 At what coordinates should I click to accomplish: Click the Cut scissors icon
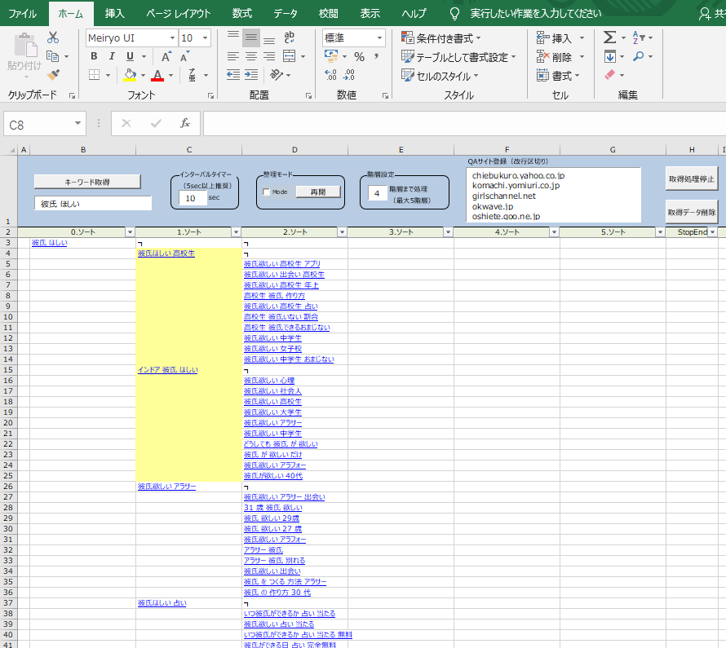pyautogui.click(x=53, y=37)
